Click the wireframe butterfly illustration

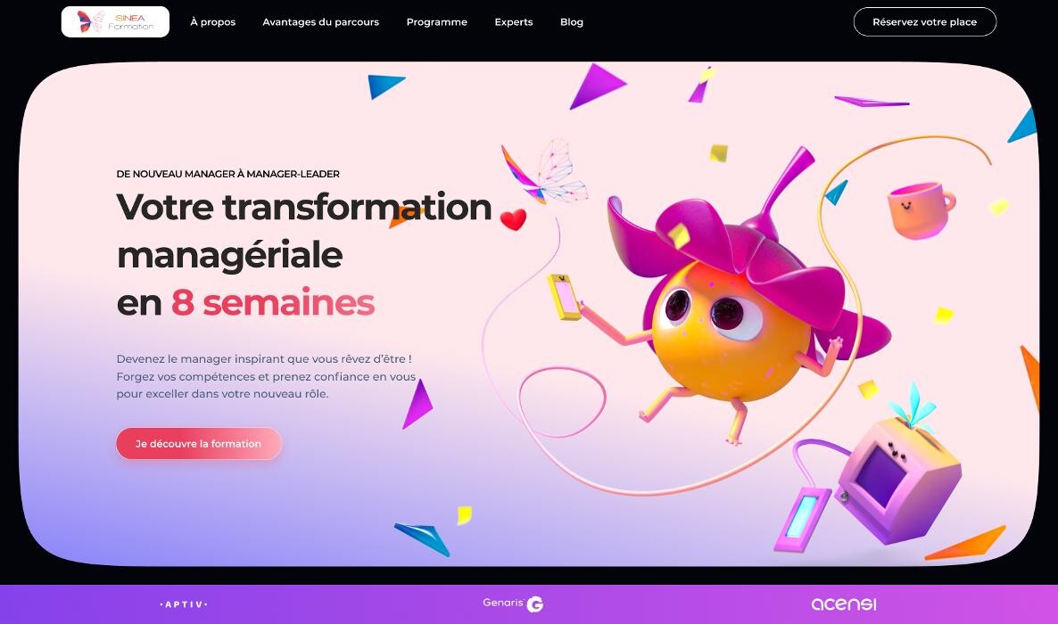pyautogui.click(x=545, y=171)
